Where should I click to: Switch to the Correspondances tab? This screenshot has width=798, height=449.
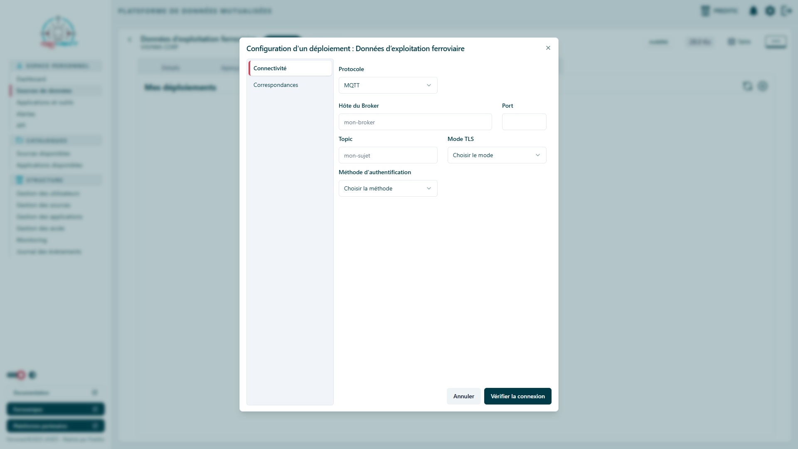point(290,85)
